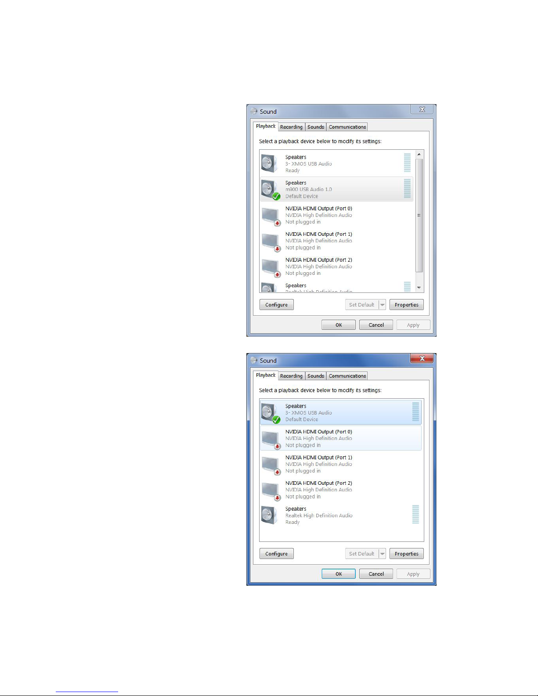
Task: Click level meter of m900 USB Audio speakers
Action: [407, 188]
